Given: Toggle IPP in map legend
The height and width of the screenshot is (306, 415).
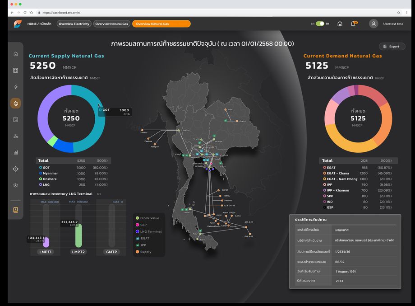Looking at the screenshot, I should 141,245.
